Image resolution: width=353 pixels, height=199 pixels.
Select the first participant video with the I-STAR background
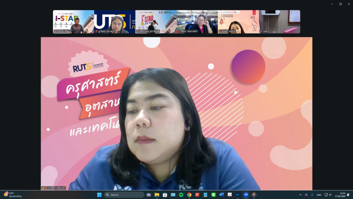(x=73, y=22)
